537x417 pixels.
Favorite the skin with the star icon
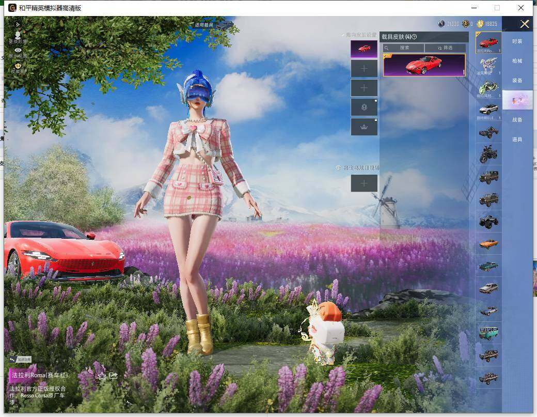click(101, 376)
